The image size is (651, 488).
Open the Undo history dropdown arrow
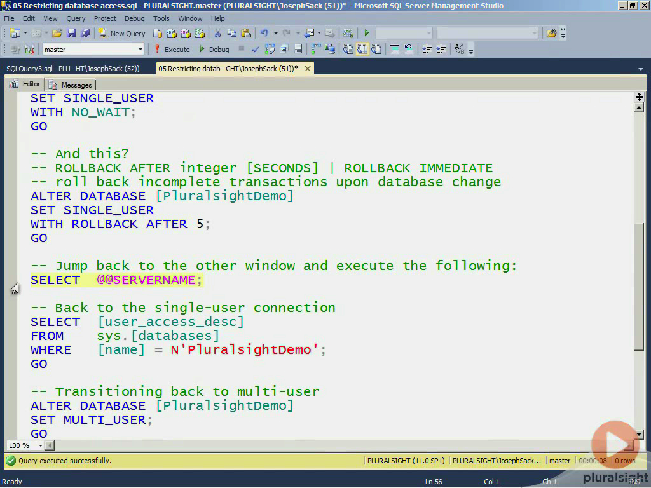[275, 33]
